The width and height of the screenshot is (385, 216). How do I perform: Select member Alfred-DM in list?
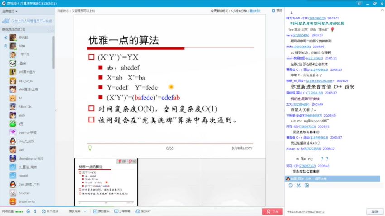point(25,107)
